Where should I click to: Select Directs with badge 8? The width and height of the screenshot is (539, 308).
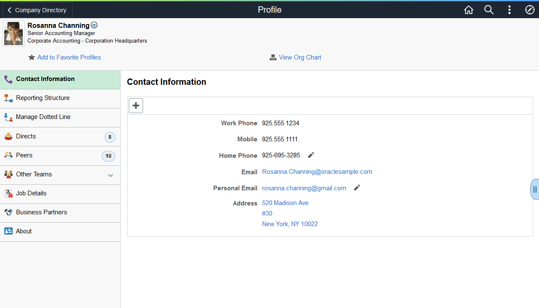[x=60, y=137]
